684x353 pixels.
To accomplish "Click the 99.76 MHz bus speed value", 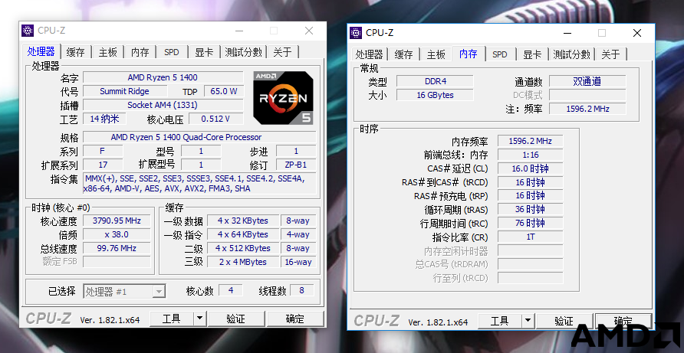I will [x=117, y=248].
